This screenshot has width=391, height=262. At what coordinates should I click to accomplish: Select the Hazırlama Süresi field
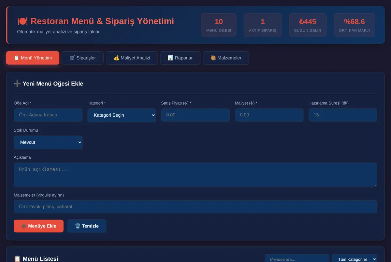click(x=343, y=115)
